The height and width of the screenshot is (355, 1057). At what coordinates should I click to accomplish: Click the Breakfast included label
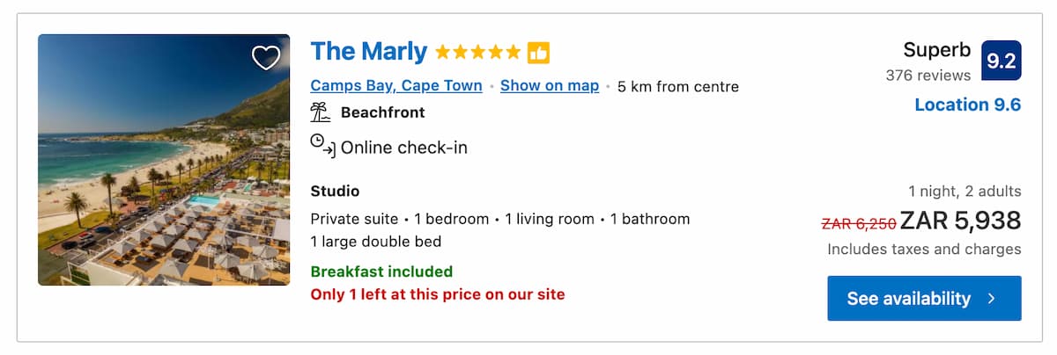381,272
